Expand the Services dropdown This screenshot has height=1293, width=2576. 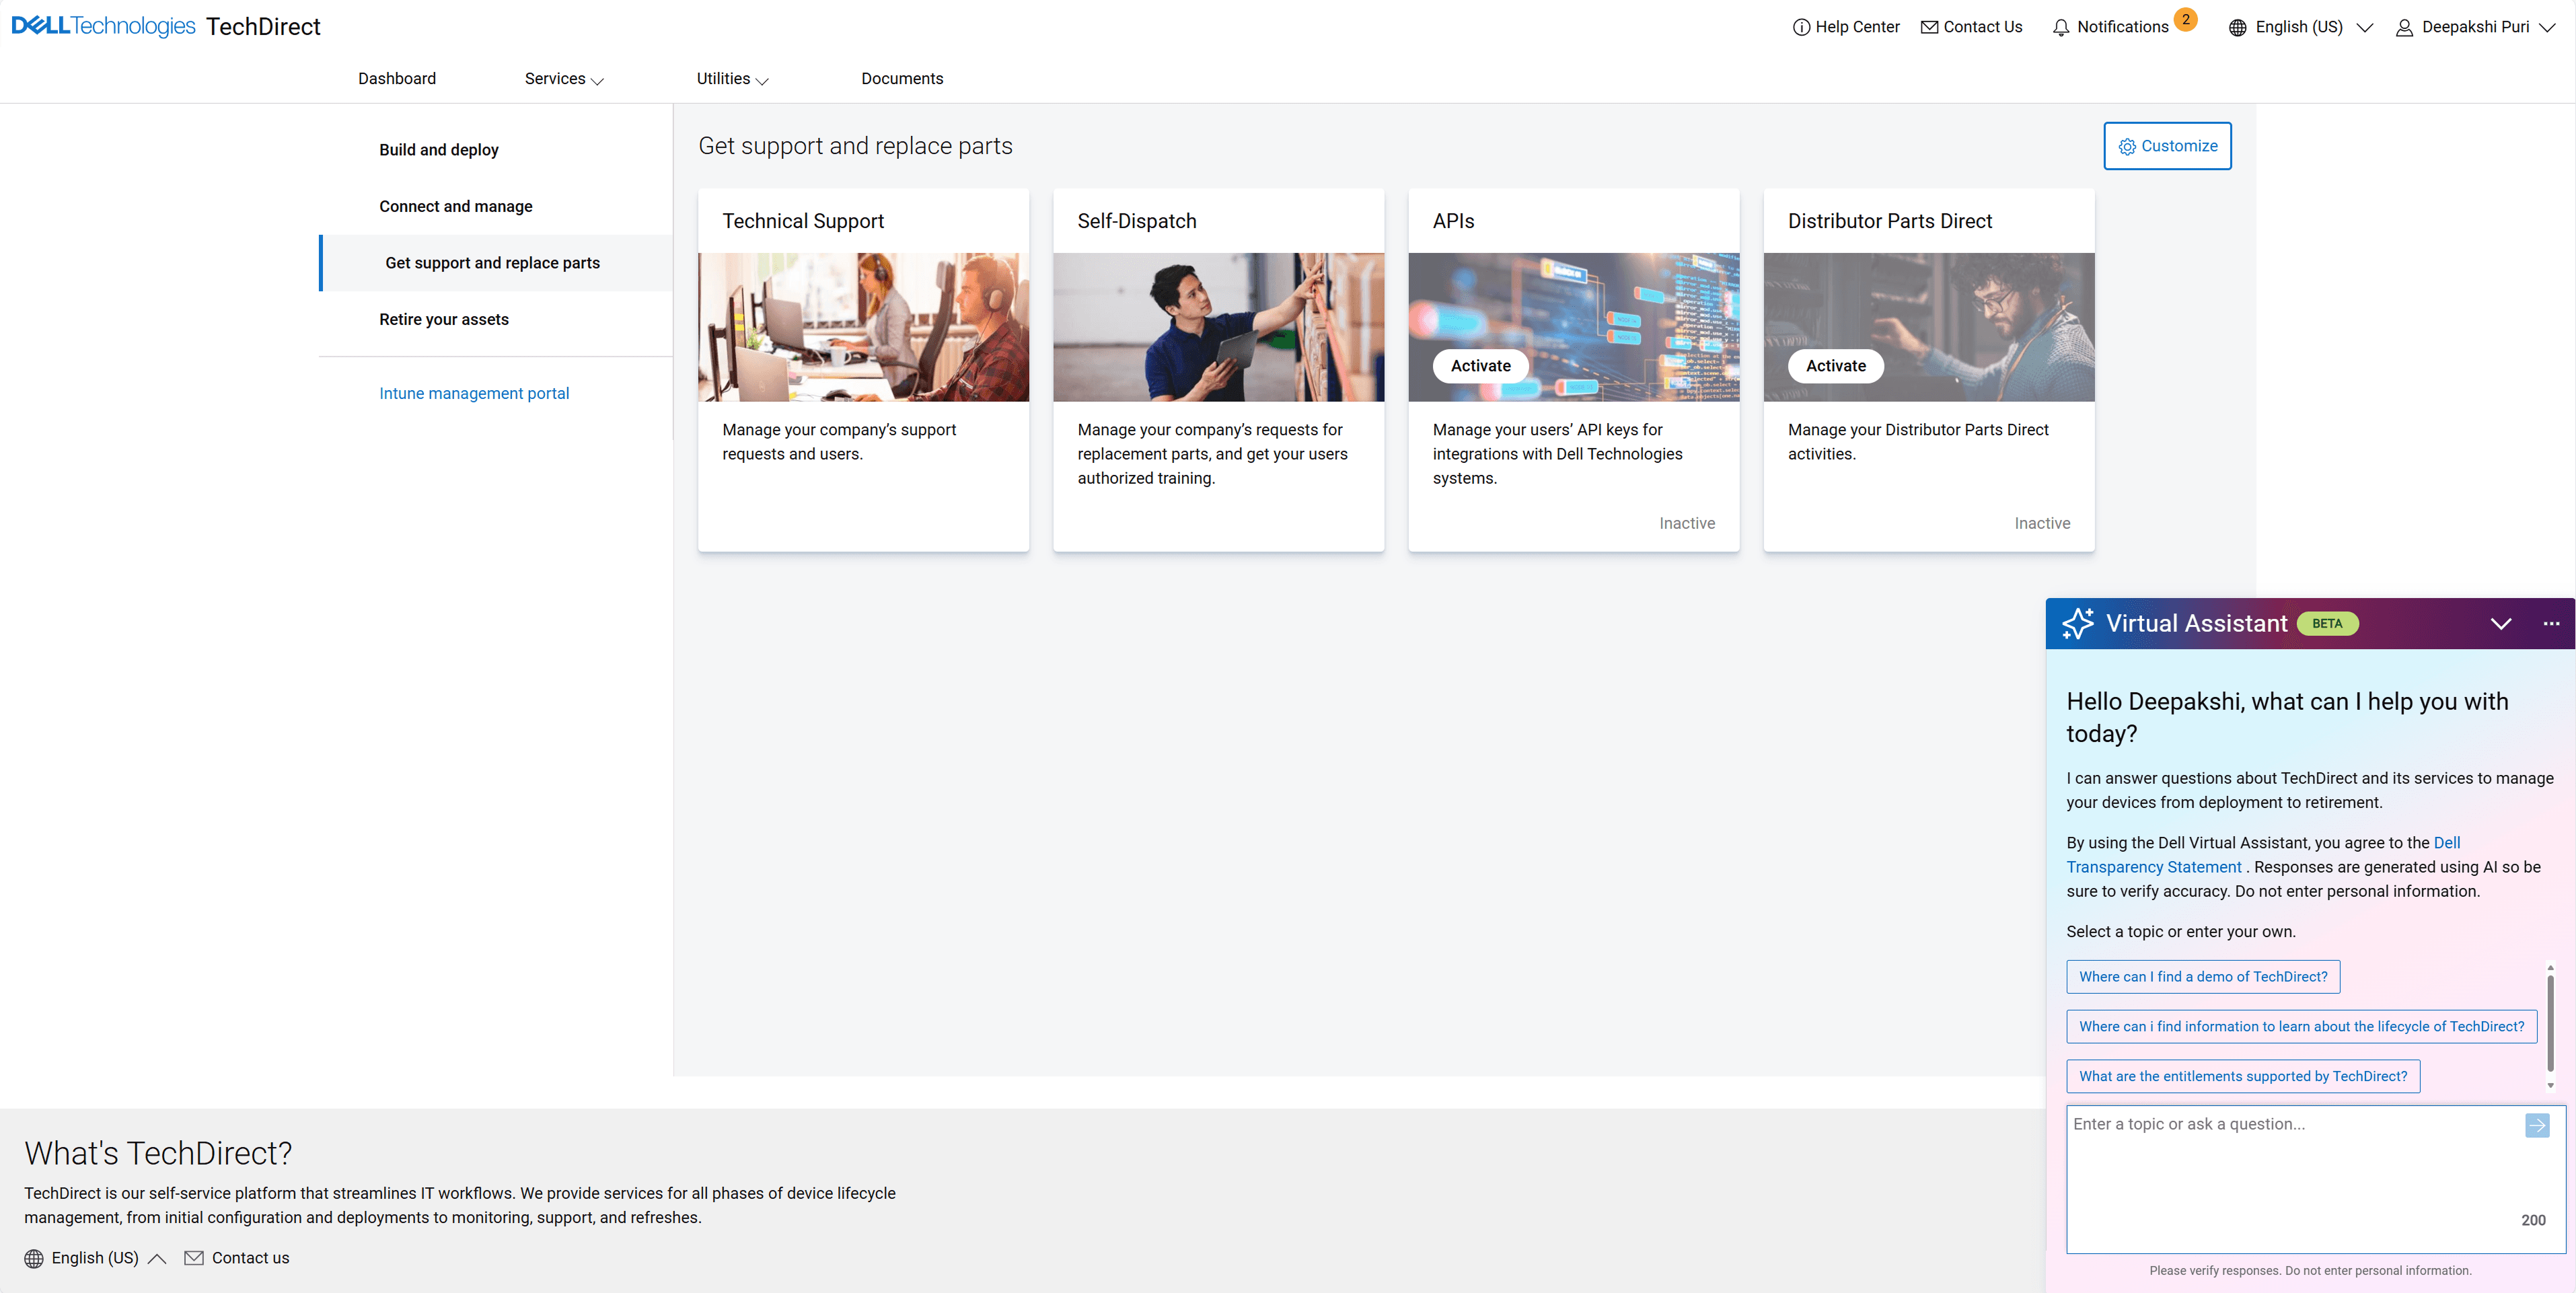pos(563,79)
